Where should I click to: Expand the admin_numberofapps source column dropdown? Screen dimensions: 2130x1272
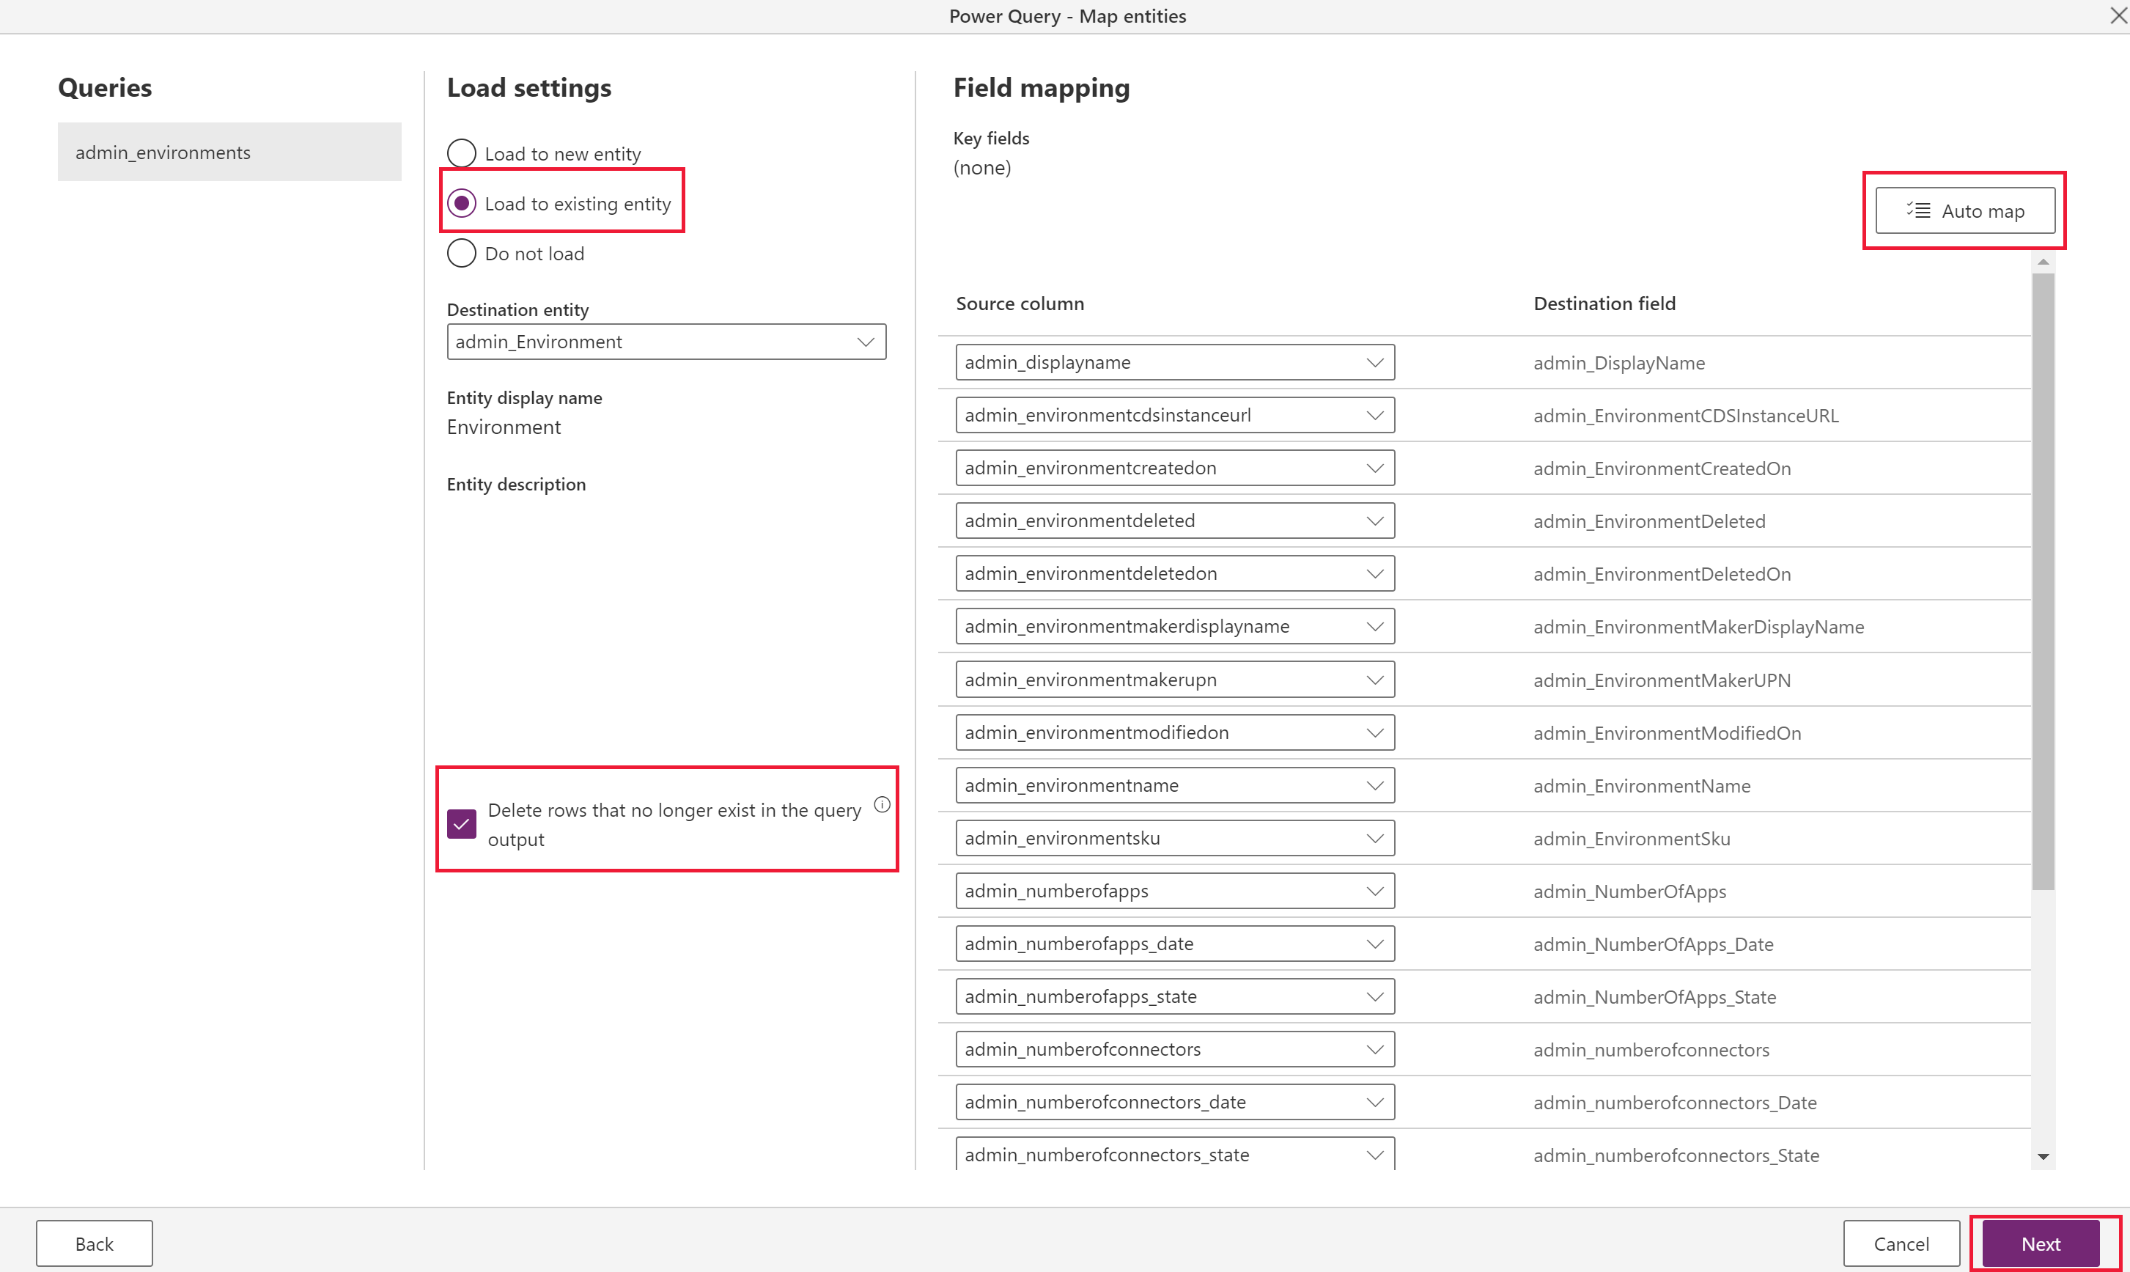pyautogui.click(x=1371, y=890)
